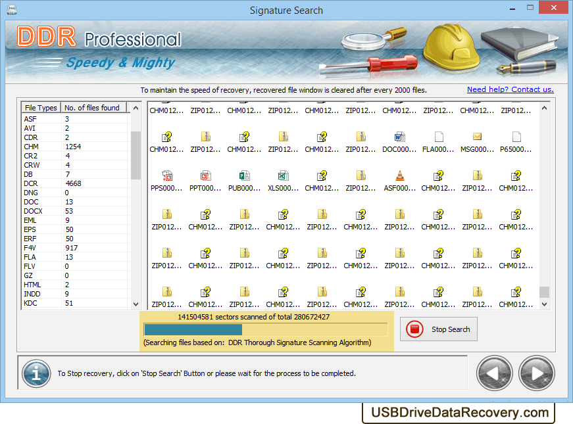Select the DCR row showing 4668 files
573x424 pixels.
point(76,183)
